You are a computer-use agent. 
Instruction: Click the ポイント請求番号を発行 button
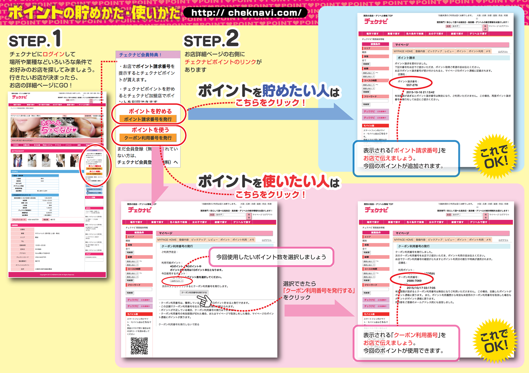click(148, 119)
